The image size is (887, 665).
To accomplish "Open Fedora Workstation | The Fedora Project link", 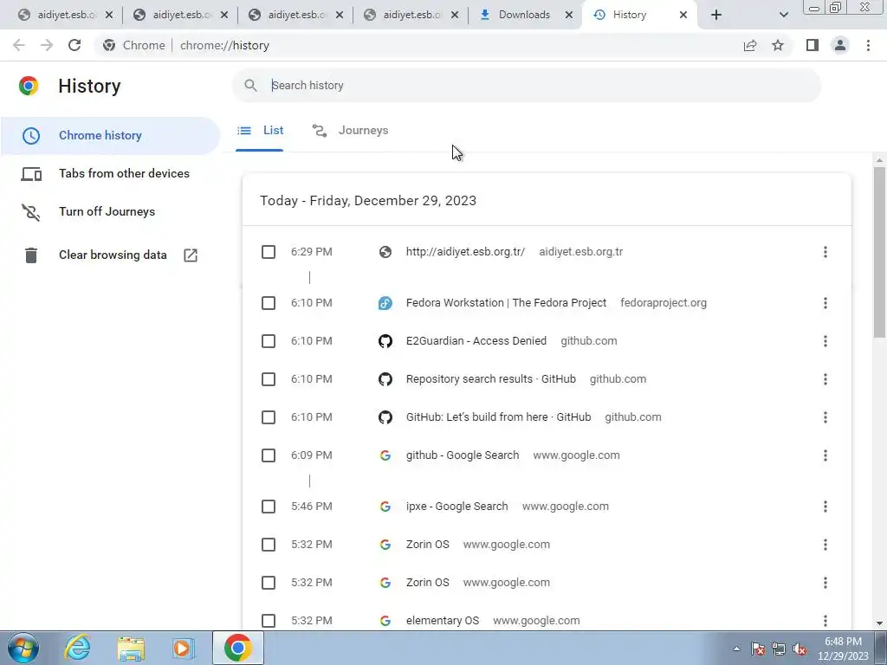I will [x=506, y=303].
